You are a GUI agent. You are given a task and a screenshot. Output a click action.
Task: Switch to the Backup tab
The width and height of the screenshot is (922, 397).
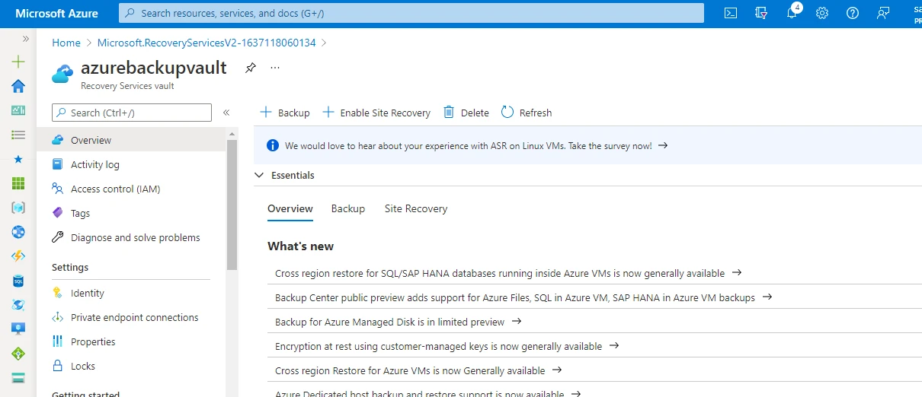pos(348,208)
